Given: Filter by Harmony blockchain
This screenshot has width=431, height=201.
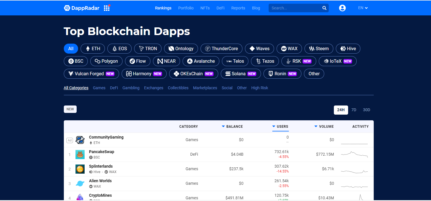Looking at the screenshot, I should pyautogui.click(x=144, y=74).
